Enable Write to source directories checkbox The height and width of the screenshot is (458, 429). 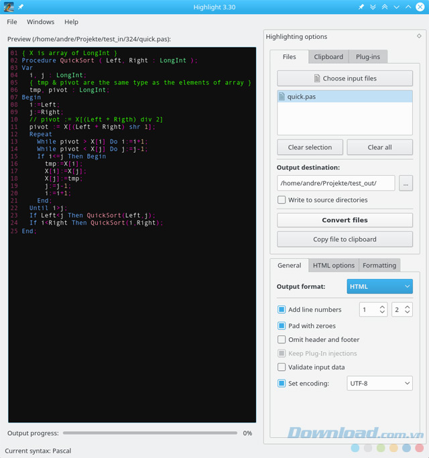pyautogui.click(x=282, y=200)
